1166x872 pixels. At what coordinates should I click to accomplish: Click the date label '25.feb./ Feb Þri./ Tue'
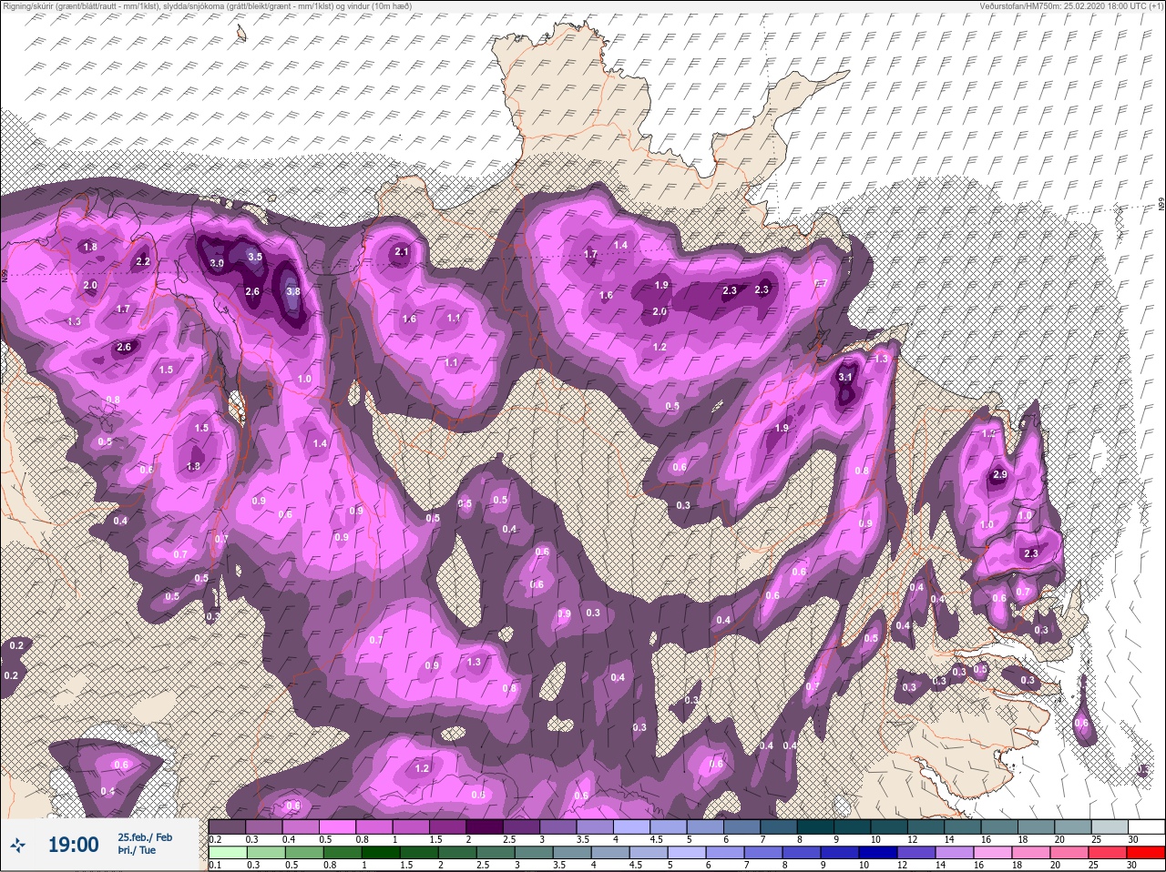click(x=144, y=843)
